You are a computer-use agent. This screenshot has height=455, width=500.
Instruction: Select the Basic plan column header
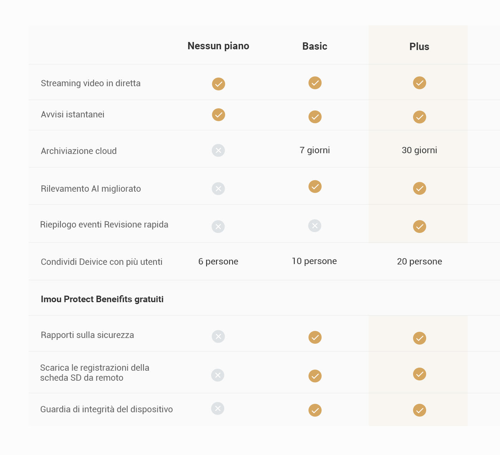[x=315, y=47]
